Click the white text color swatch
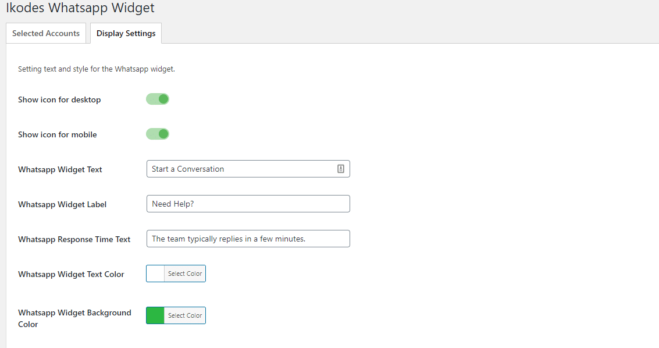Screen dimensions: 659x348 click(155, 274)
